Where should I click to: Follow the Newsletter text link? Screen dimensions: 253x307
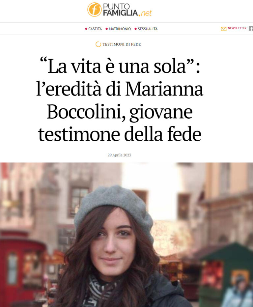(x=237, y=28)
